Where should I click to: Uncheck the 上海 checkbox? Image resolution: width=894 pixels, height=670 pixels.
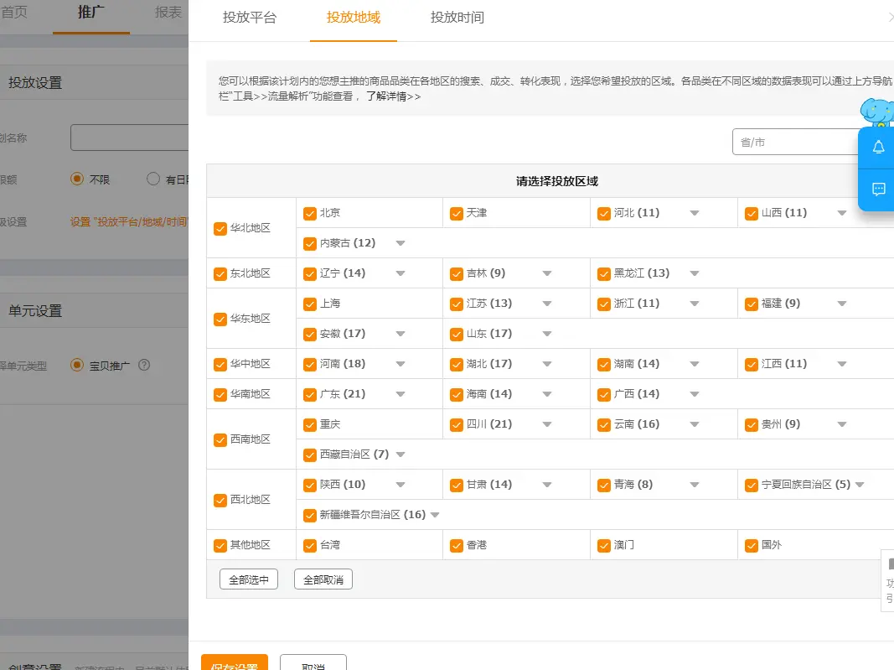(x=310, y=304)
